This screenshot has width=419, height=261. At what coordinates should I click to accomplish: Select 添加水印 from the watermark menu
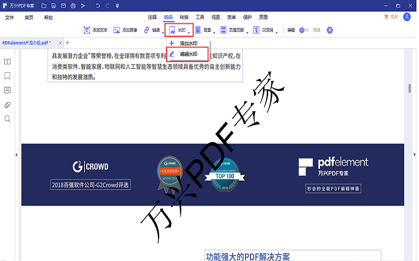pos(187,43)
